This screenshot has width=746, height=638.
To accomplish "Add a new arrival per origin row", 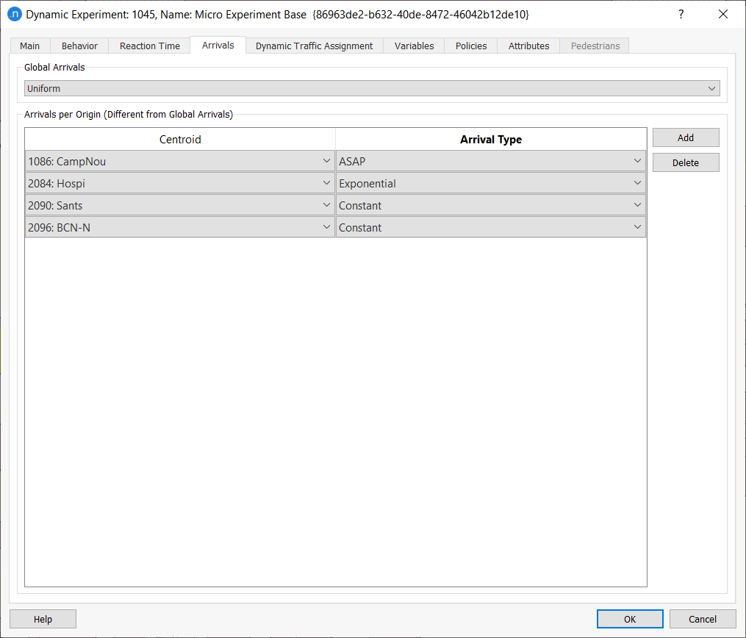I will [685, 137].
